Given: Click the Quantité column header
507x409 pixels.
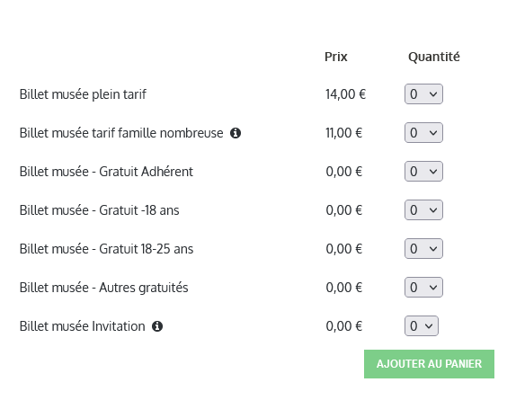Looking at the screenshot, I should pos(434,57).
